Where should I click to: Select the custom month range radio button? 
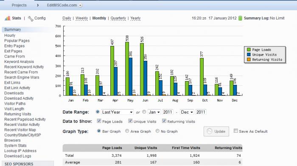[144, 112]
